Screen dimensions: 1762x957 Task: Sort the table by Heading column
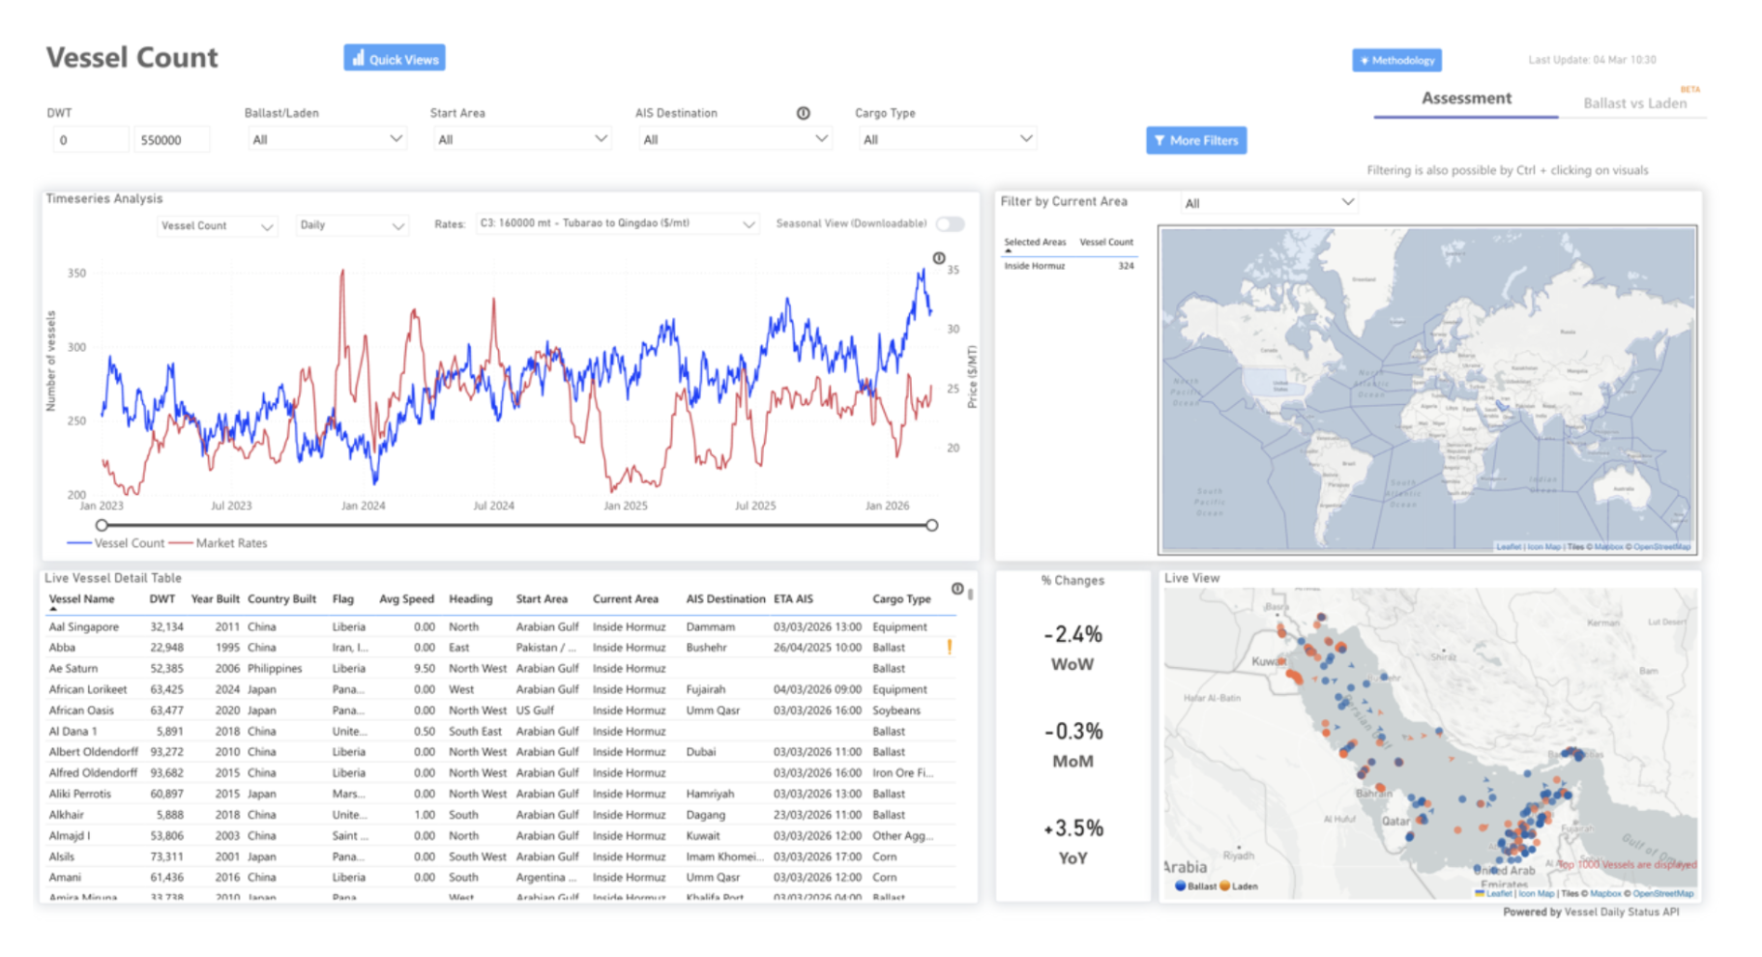470,599
